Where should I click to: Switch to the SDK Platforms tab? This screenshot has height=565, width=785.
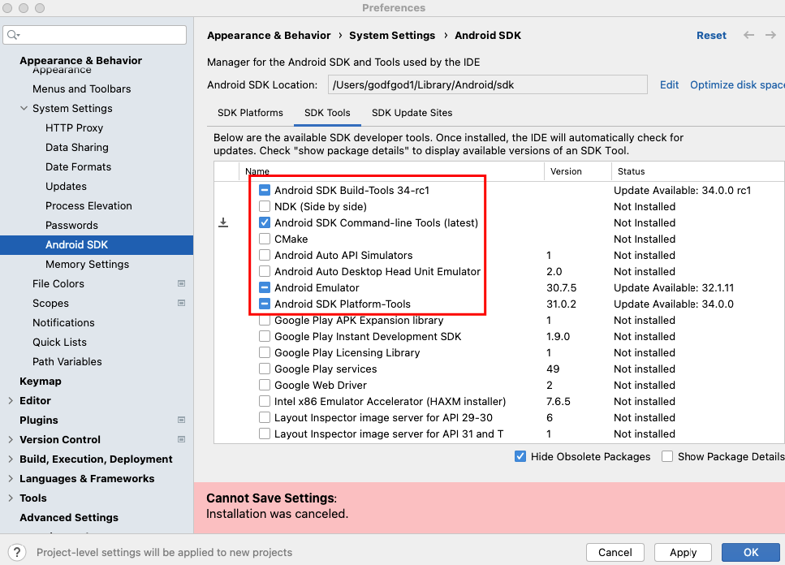[250, 113]
